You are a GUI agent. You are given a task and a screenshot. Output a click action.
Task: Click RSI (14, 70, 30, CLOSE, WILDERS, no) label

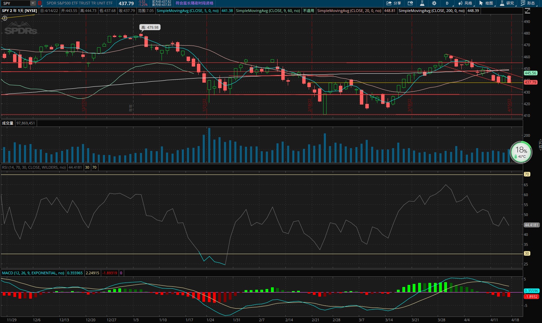tap(34, 167)
